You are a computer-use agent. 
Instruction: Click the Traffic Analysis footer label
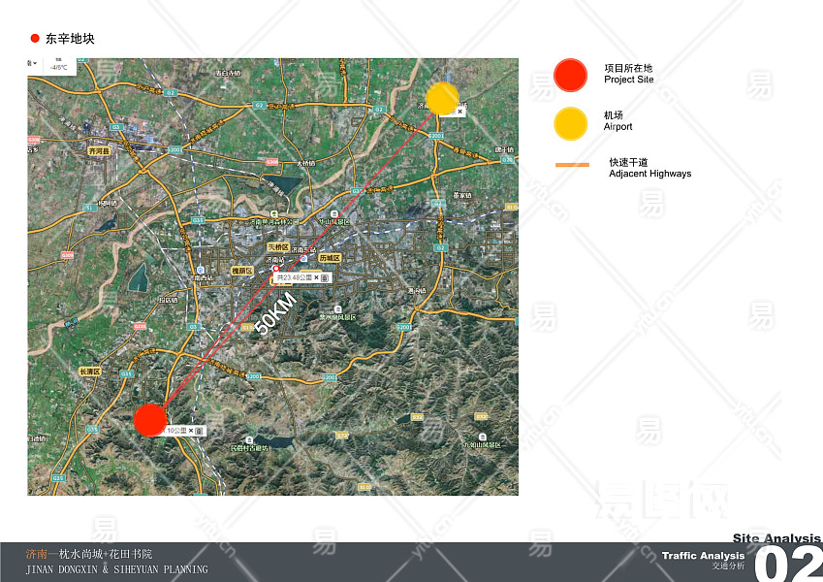coord(703,556)
